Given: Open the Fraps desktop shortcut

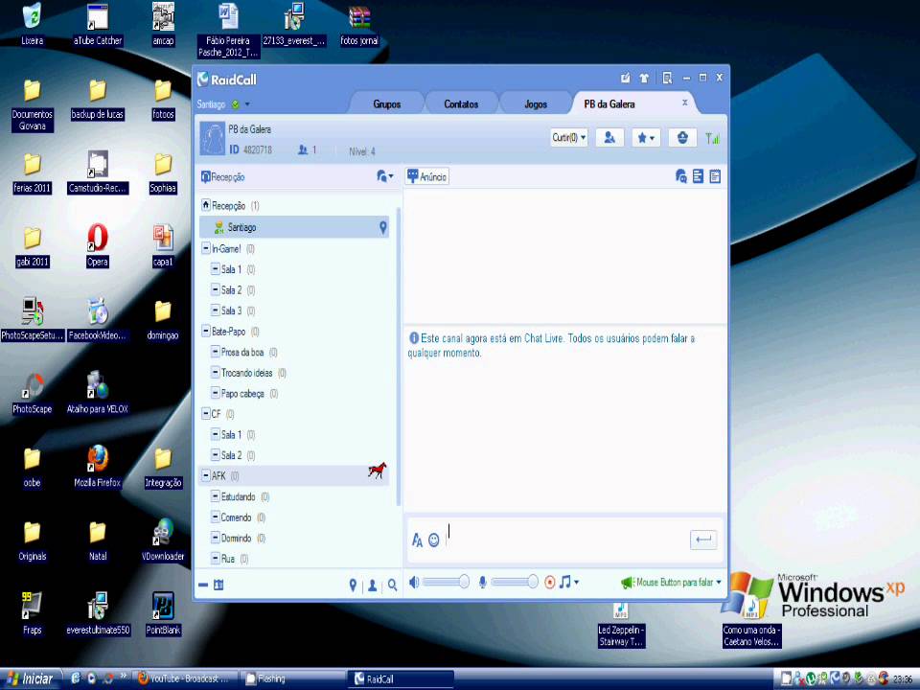Looking at the screenshot, I should click(x=32, y=613).
